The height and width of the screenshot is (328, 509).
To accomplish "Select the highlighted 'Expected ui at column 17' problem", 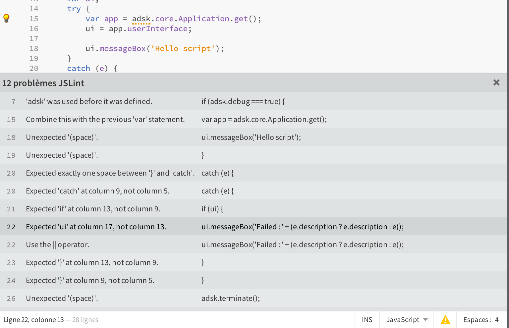I will click(96, 227).
